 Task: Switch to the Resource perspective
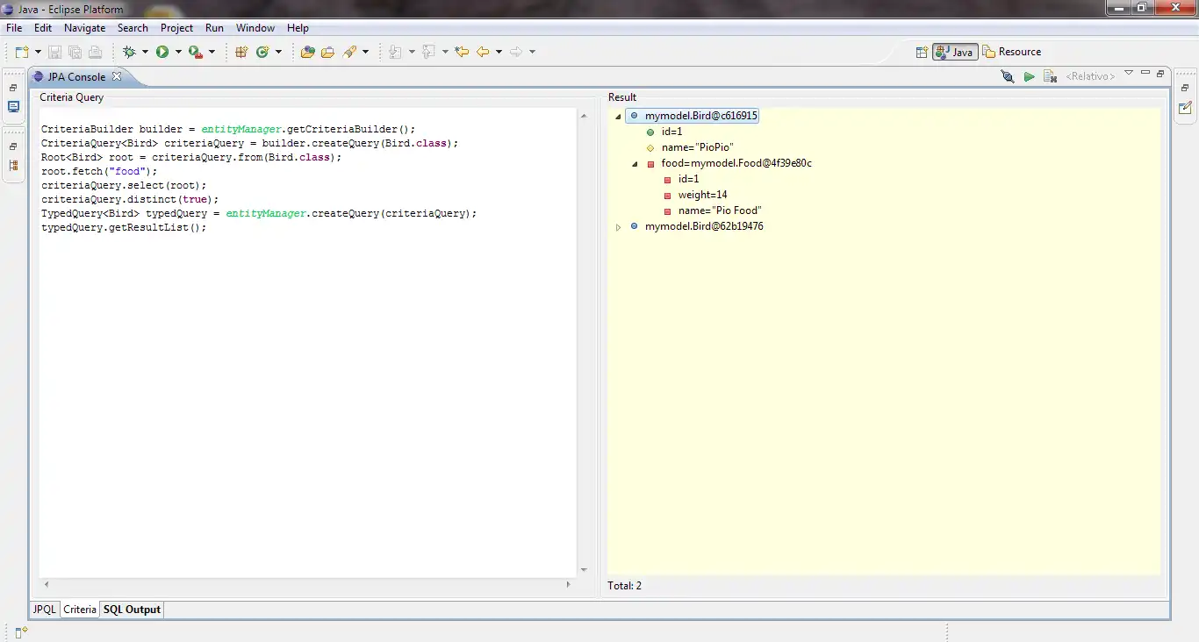click(x=1012, y=52)
